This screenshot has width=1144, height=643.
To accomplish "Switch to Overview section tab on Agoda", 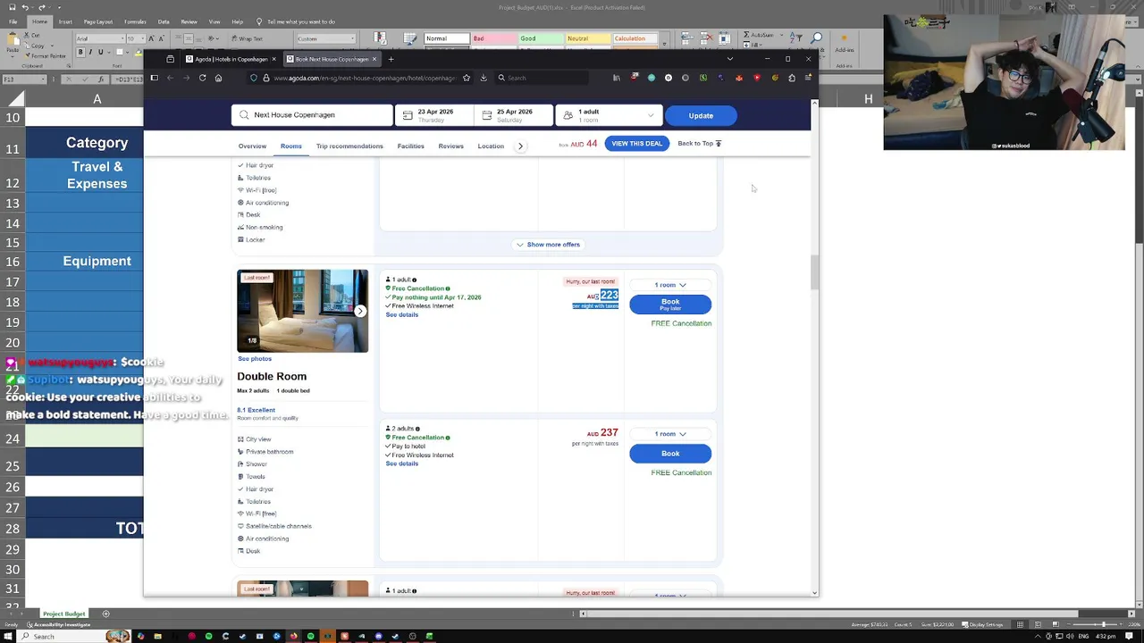I will pyautogui.click(x=252, y=146).
